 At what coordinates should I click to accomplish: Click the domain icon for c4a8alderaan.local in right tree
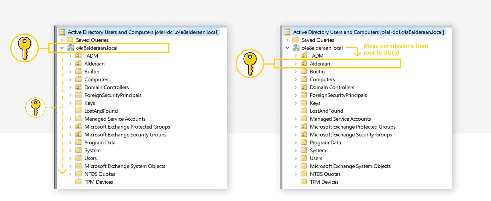pyautogui.click(x=296, y=48)
